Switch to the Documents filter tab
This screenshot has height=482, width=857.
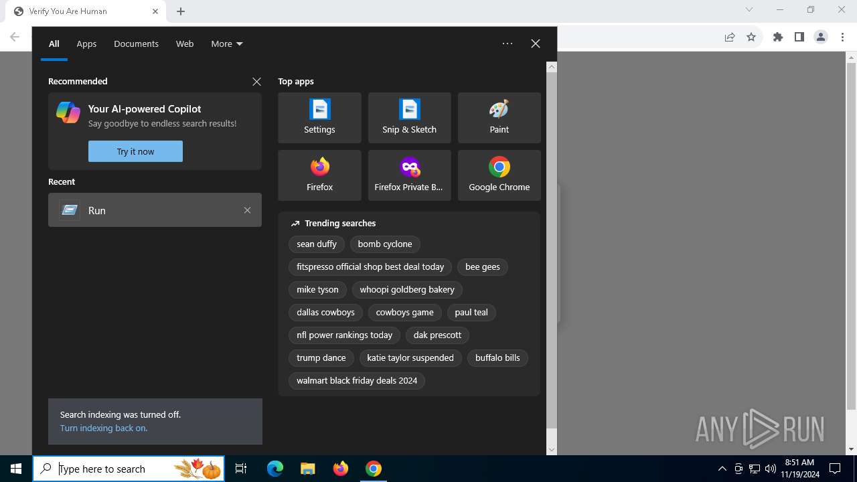(x=136, y=44)
